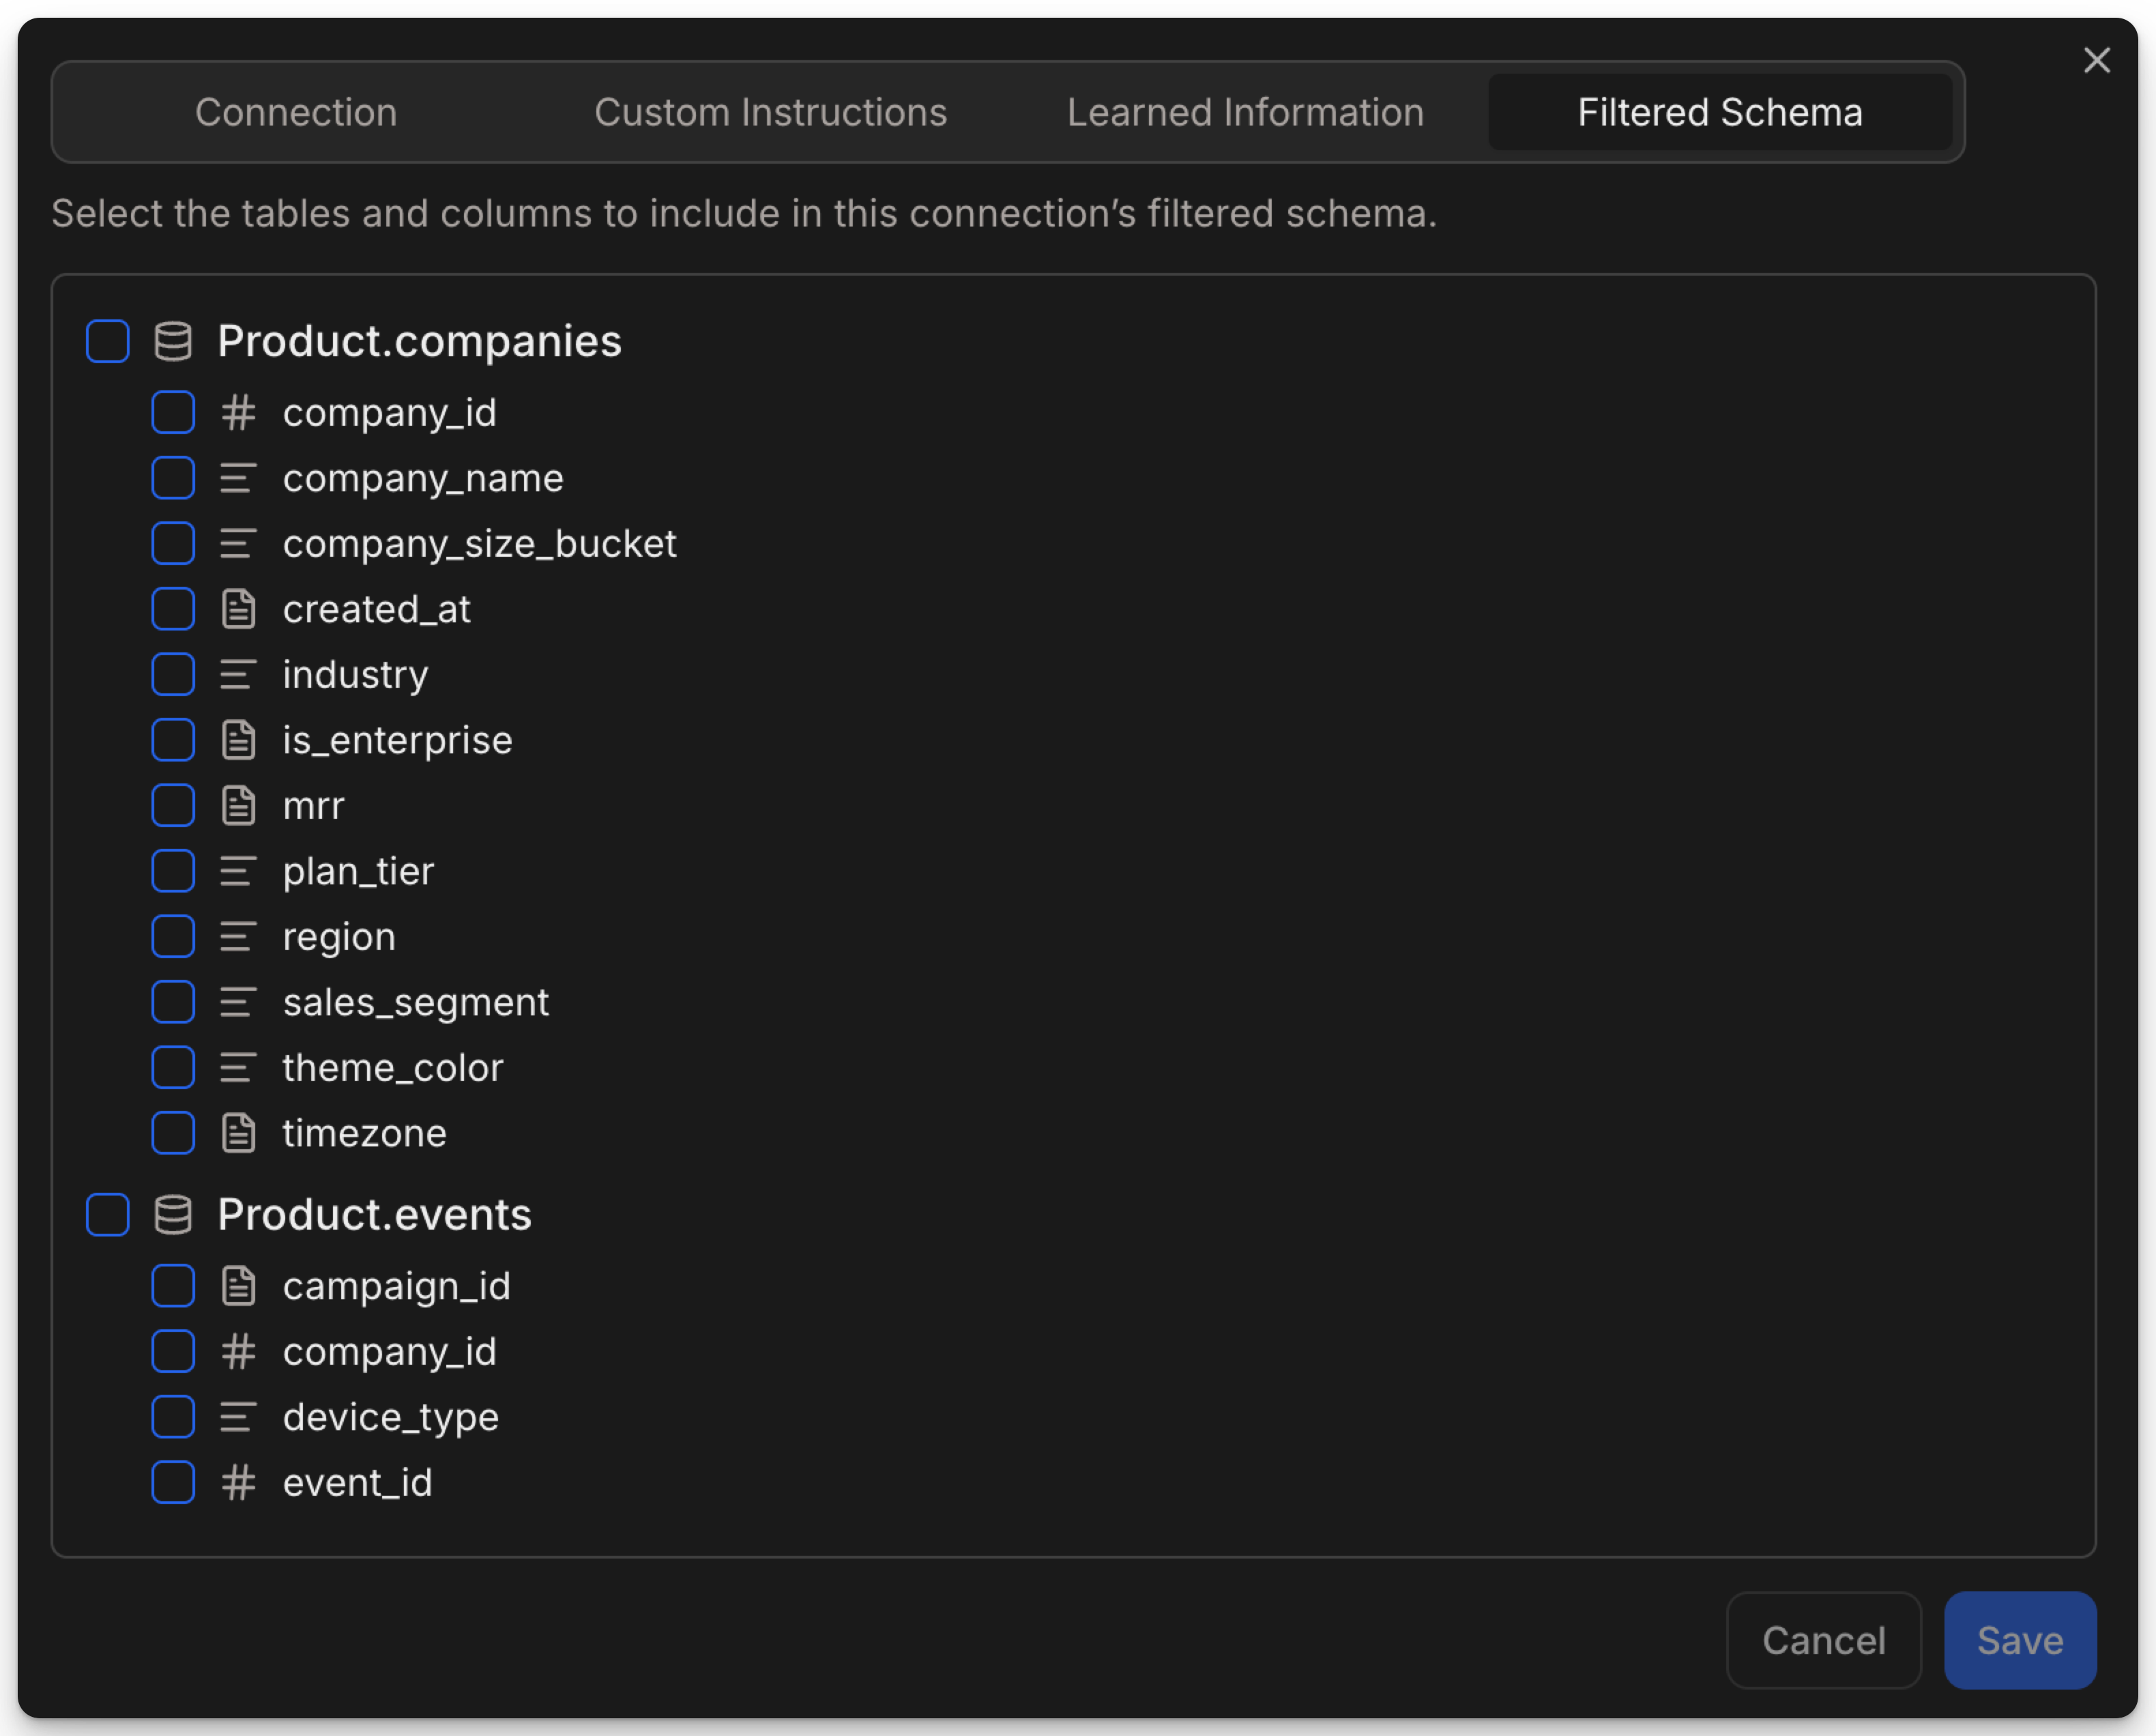
Task: Click the text type icon beside device_type
Action: [238, 1417]
